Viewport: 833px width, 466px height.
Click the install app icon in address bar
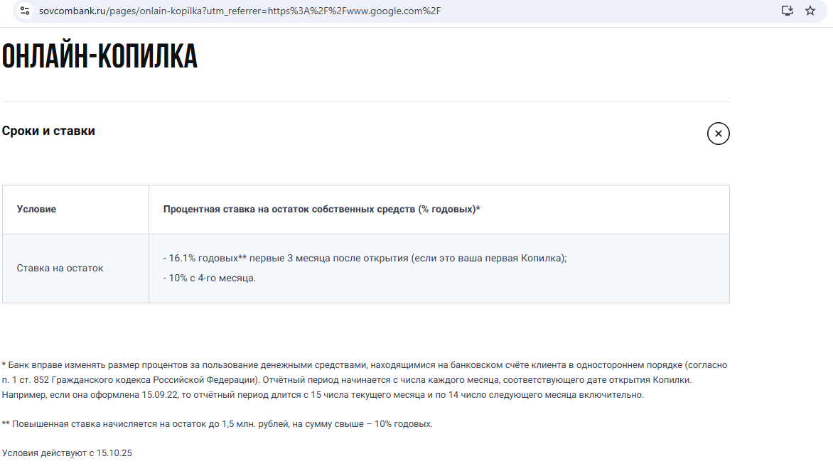tap(787, 11)
